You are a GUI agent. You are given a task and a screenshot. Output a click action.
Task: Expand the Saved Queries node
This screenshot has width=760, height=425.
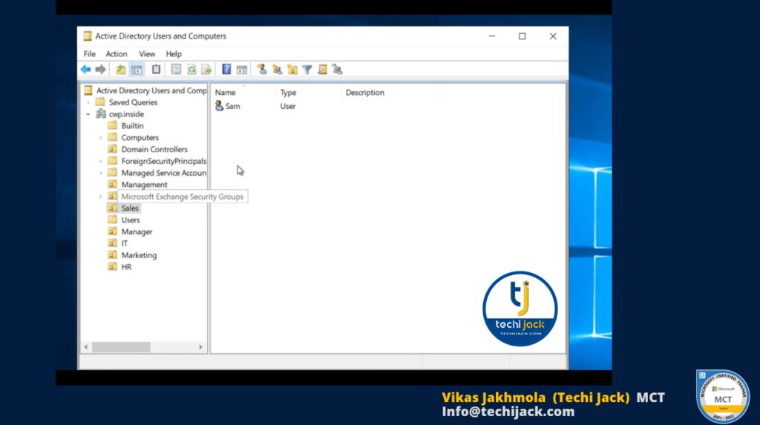point(88,102)
